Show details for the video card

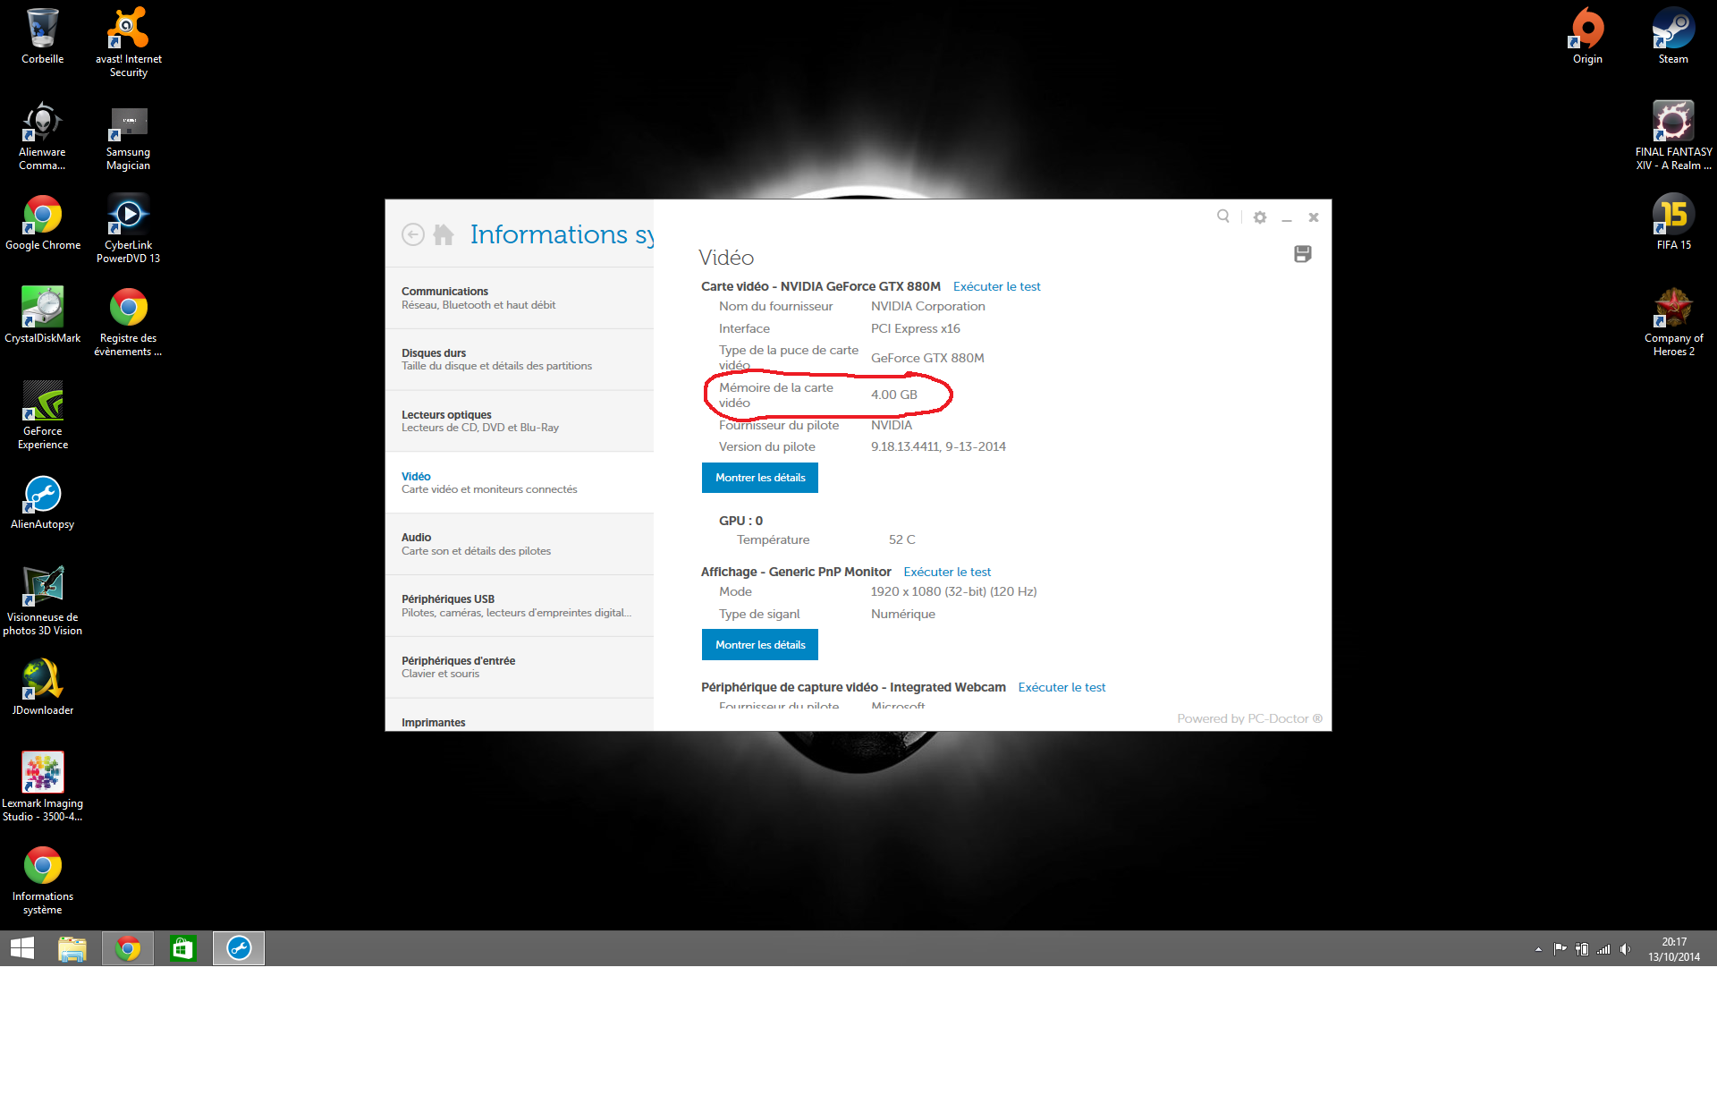(x=760, y=478)
